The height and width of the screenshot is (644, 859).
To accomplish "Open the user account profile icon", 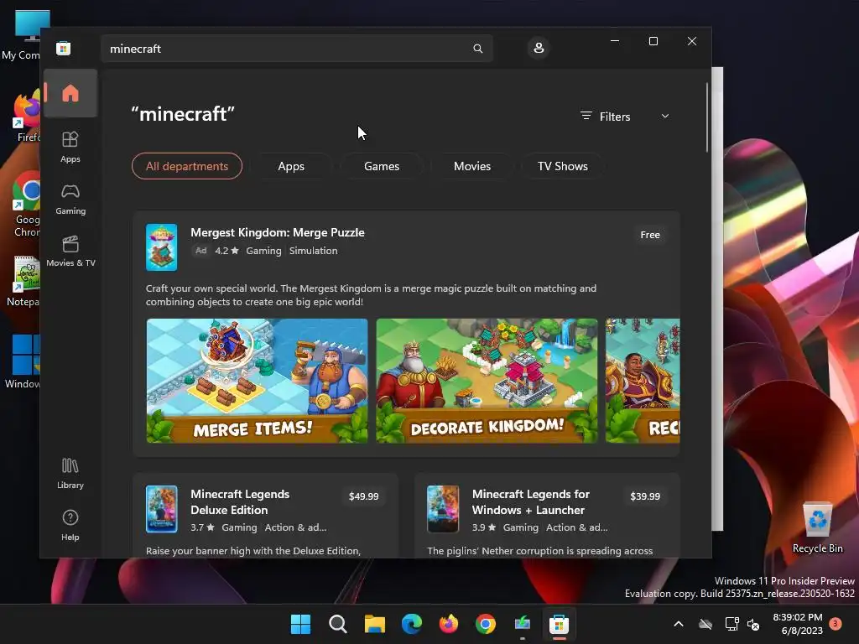I will pos(539,48).
